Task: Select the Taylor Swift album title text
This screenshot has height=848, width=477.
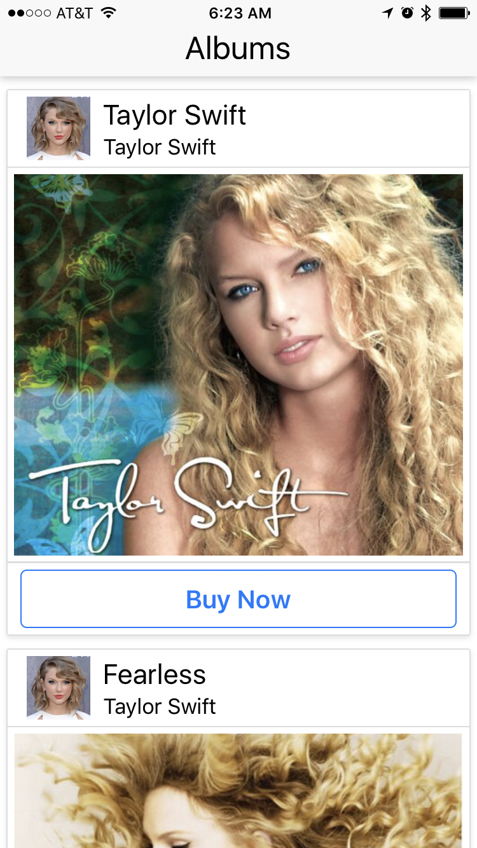Action: click(175, 115)
